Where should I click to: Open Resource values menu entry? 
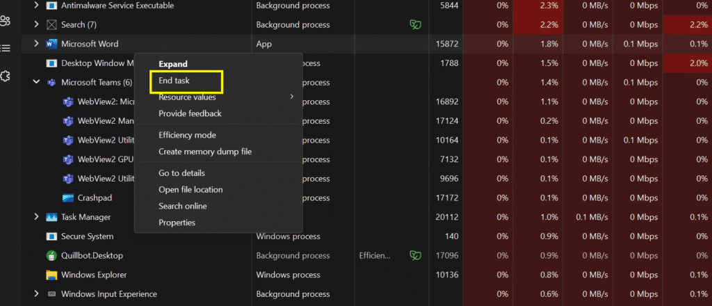pyautogui.click(x=187, y=97)
